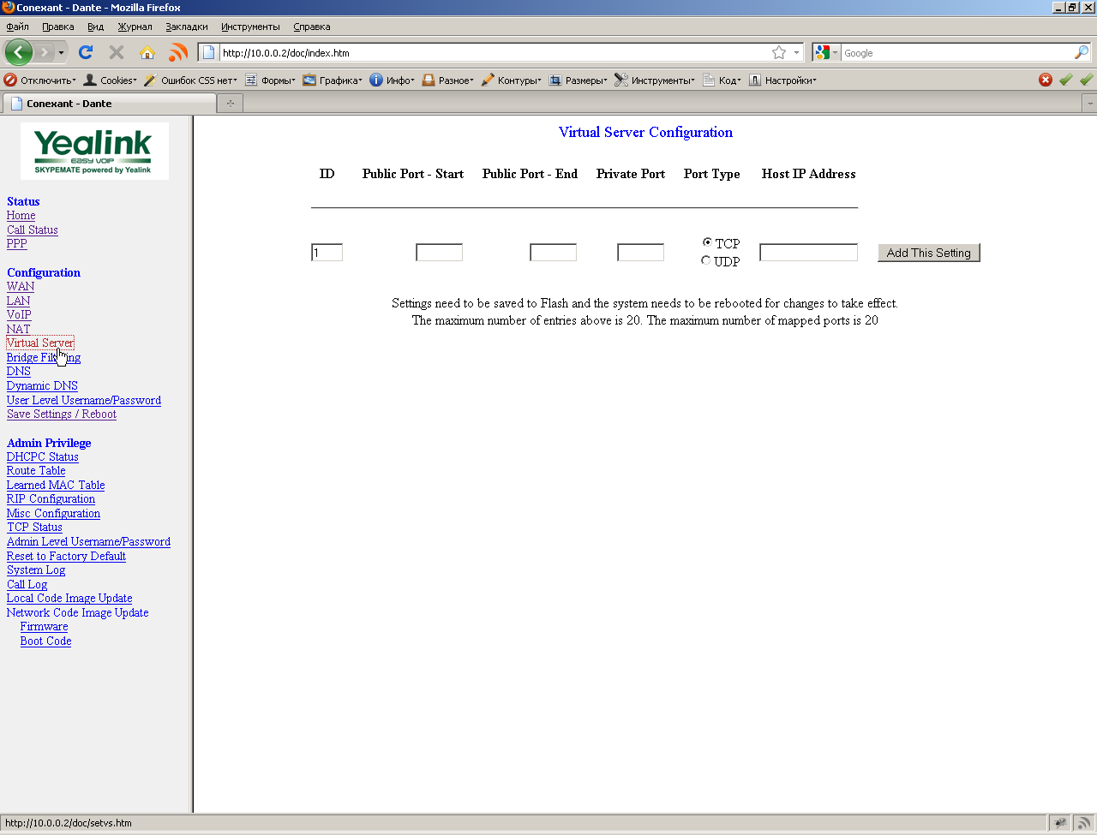Open the Вид menu
Image resolution: width=1097 pixels, height=835 pixels.
coord(95,27)
